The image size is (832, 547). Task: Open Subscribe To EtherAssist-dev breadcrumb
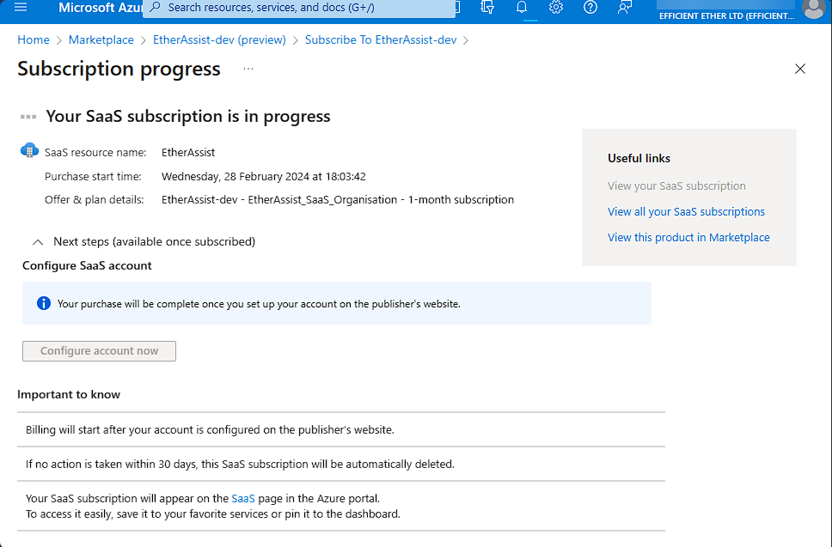coord(381,40)
